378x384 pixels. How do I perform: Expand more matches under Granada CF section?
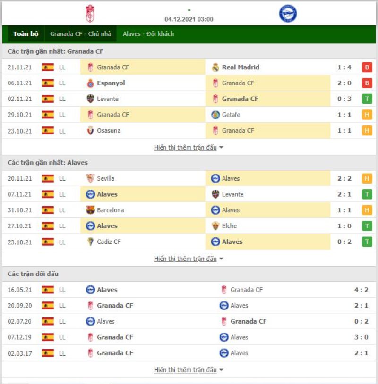(x=189, y=148)
